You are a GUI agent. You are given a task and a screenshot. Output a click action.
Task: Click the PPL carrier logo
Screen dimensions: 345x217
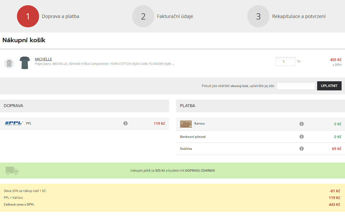coord(14,123)
